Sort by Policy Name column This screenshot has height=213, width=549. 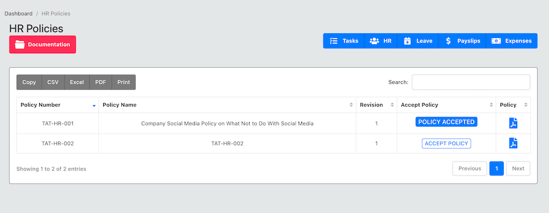point(227,105)
